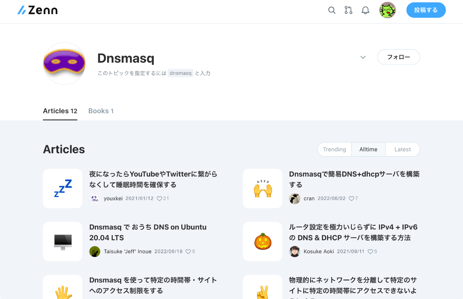Open the raised hands emoji article thumbnail
463x299 pixels.
[263, 188]
